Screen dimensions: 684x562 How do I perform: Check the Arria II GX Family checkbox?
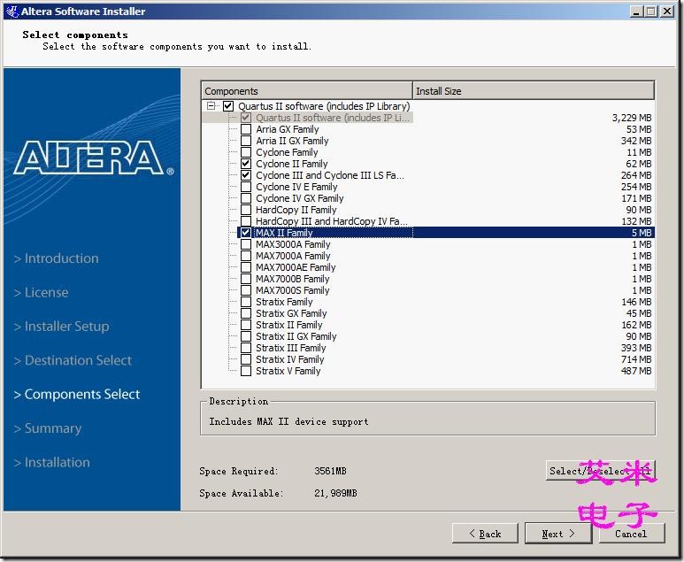(x=246, y=141)
